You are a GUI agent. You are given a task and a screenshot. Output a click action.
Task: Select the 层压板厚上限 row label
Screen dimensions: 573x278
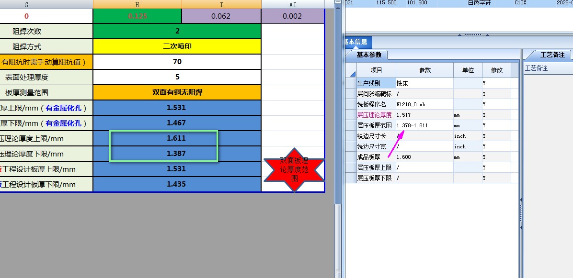377,168
